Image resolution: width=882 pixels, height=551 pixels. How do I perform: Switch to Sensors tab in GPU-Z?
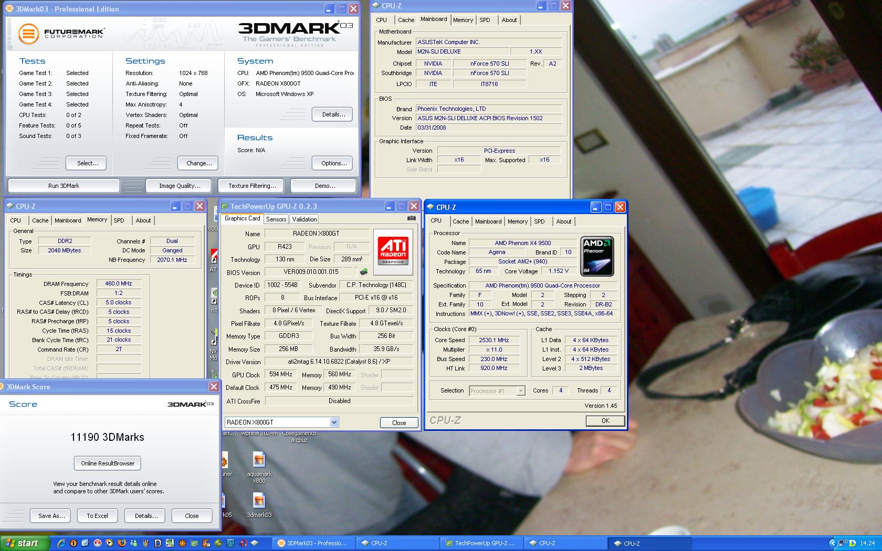coord(276,219)
